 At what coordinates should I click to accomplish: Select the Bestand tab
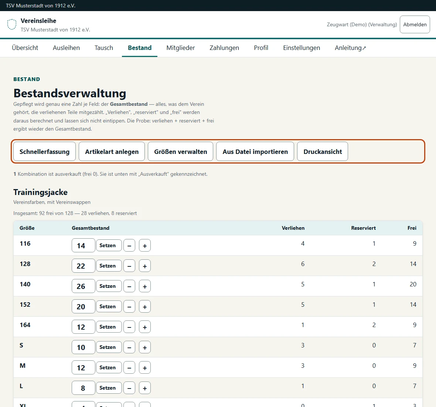(140, 48)
